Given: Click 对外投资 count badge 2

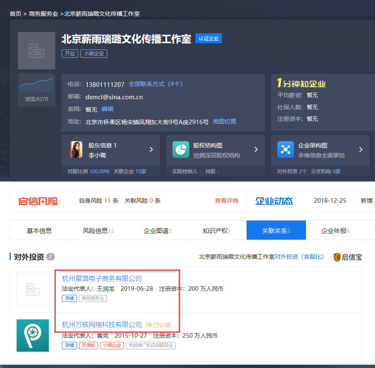Looking at the screenshot, I should tap(50, 257).
